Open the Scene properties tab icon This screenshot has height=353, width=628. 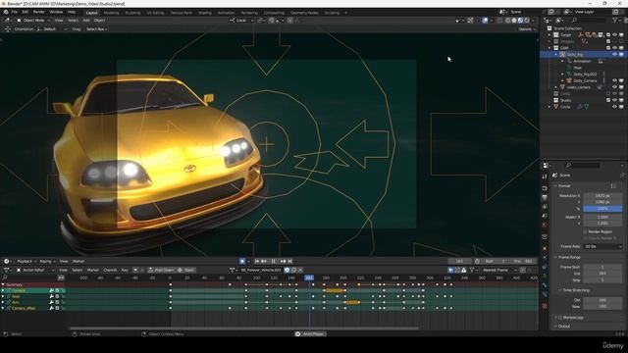click(x=545, y=216)
